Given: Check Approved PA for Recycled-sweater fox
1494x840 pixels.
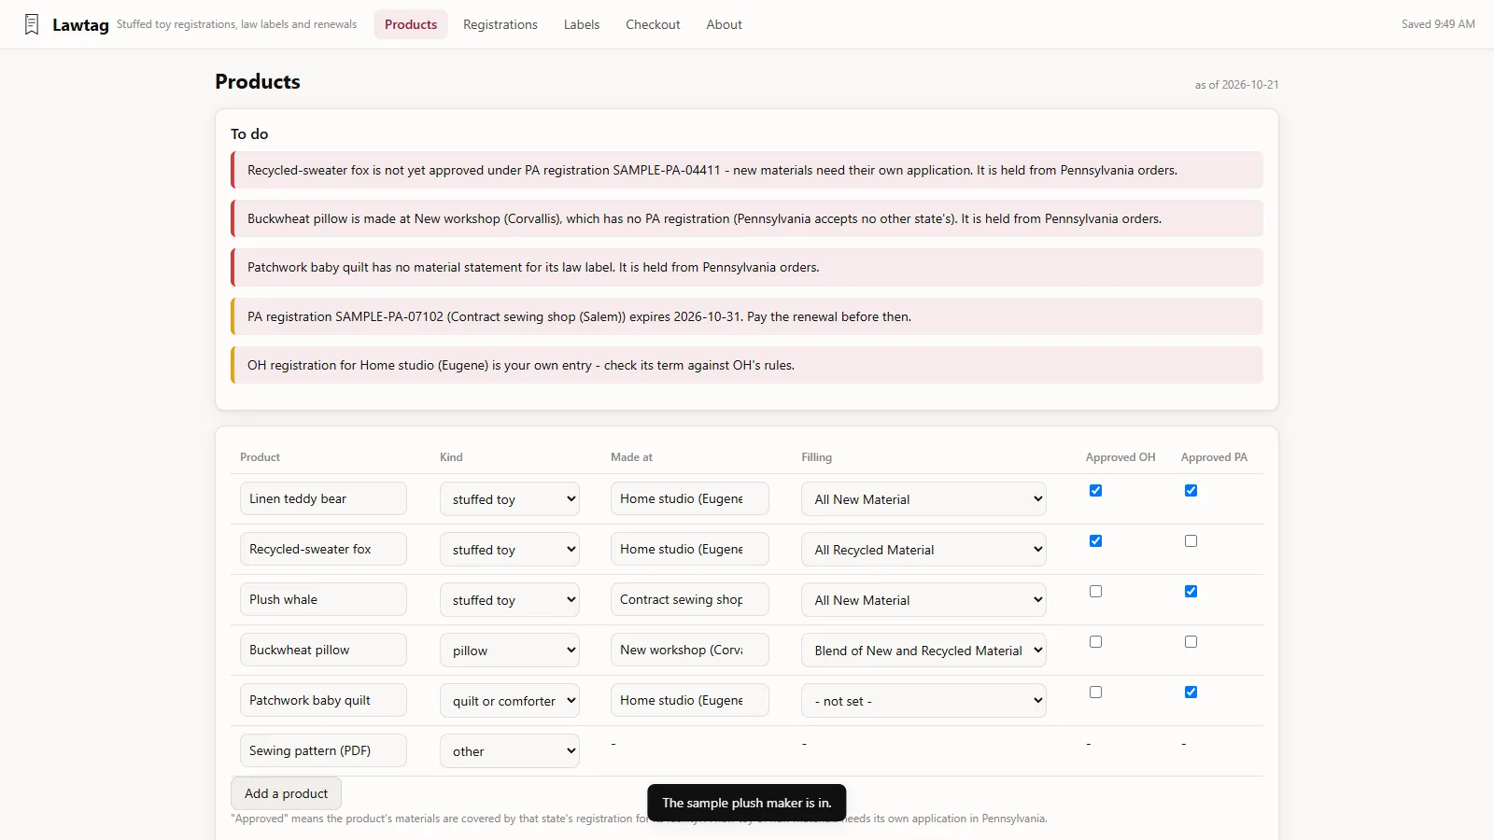Looking at the screenshot, I should point(1191,541).
